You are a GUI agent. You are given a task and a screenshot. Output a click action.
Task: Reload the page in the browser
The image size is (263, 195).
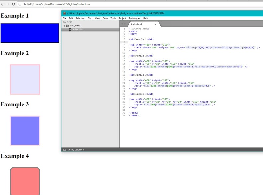pos(13,4)
